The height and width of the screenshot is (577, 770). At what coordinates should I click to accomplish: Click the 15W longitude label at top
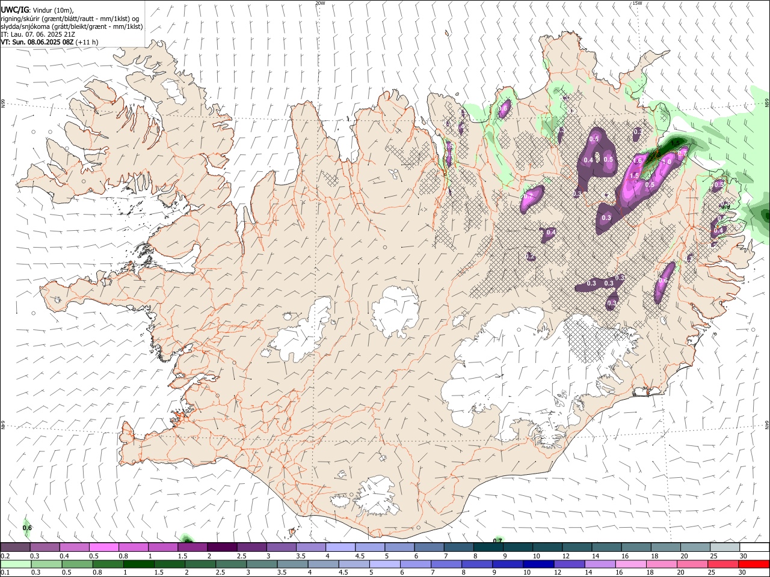point(637,3)
